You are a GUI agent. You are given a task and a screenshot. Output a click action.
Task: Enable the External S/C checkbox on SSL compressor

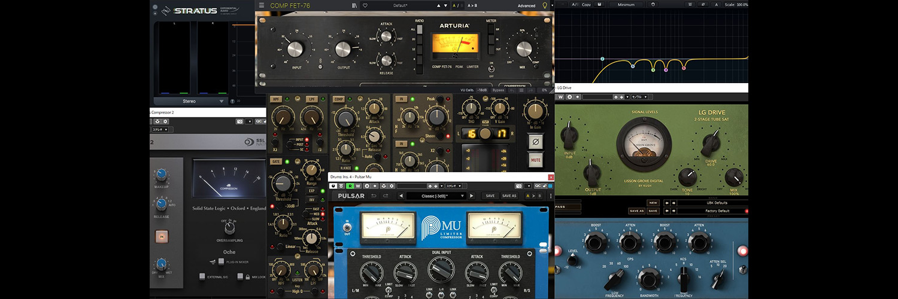click(202, 276)
